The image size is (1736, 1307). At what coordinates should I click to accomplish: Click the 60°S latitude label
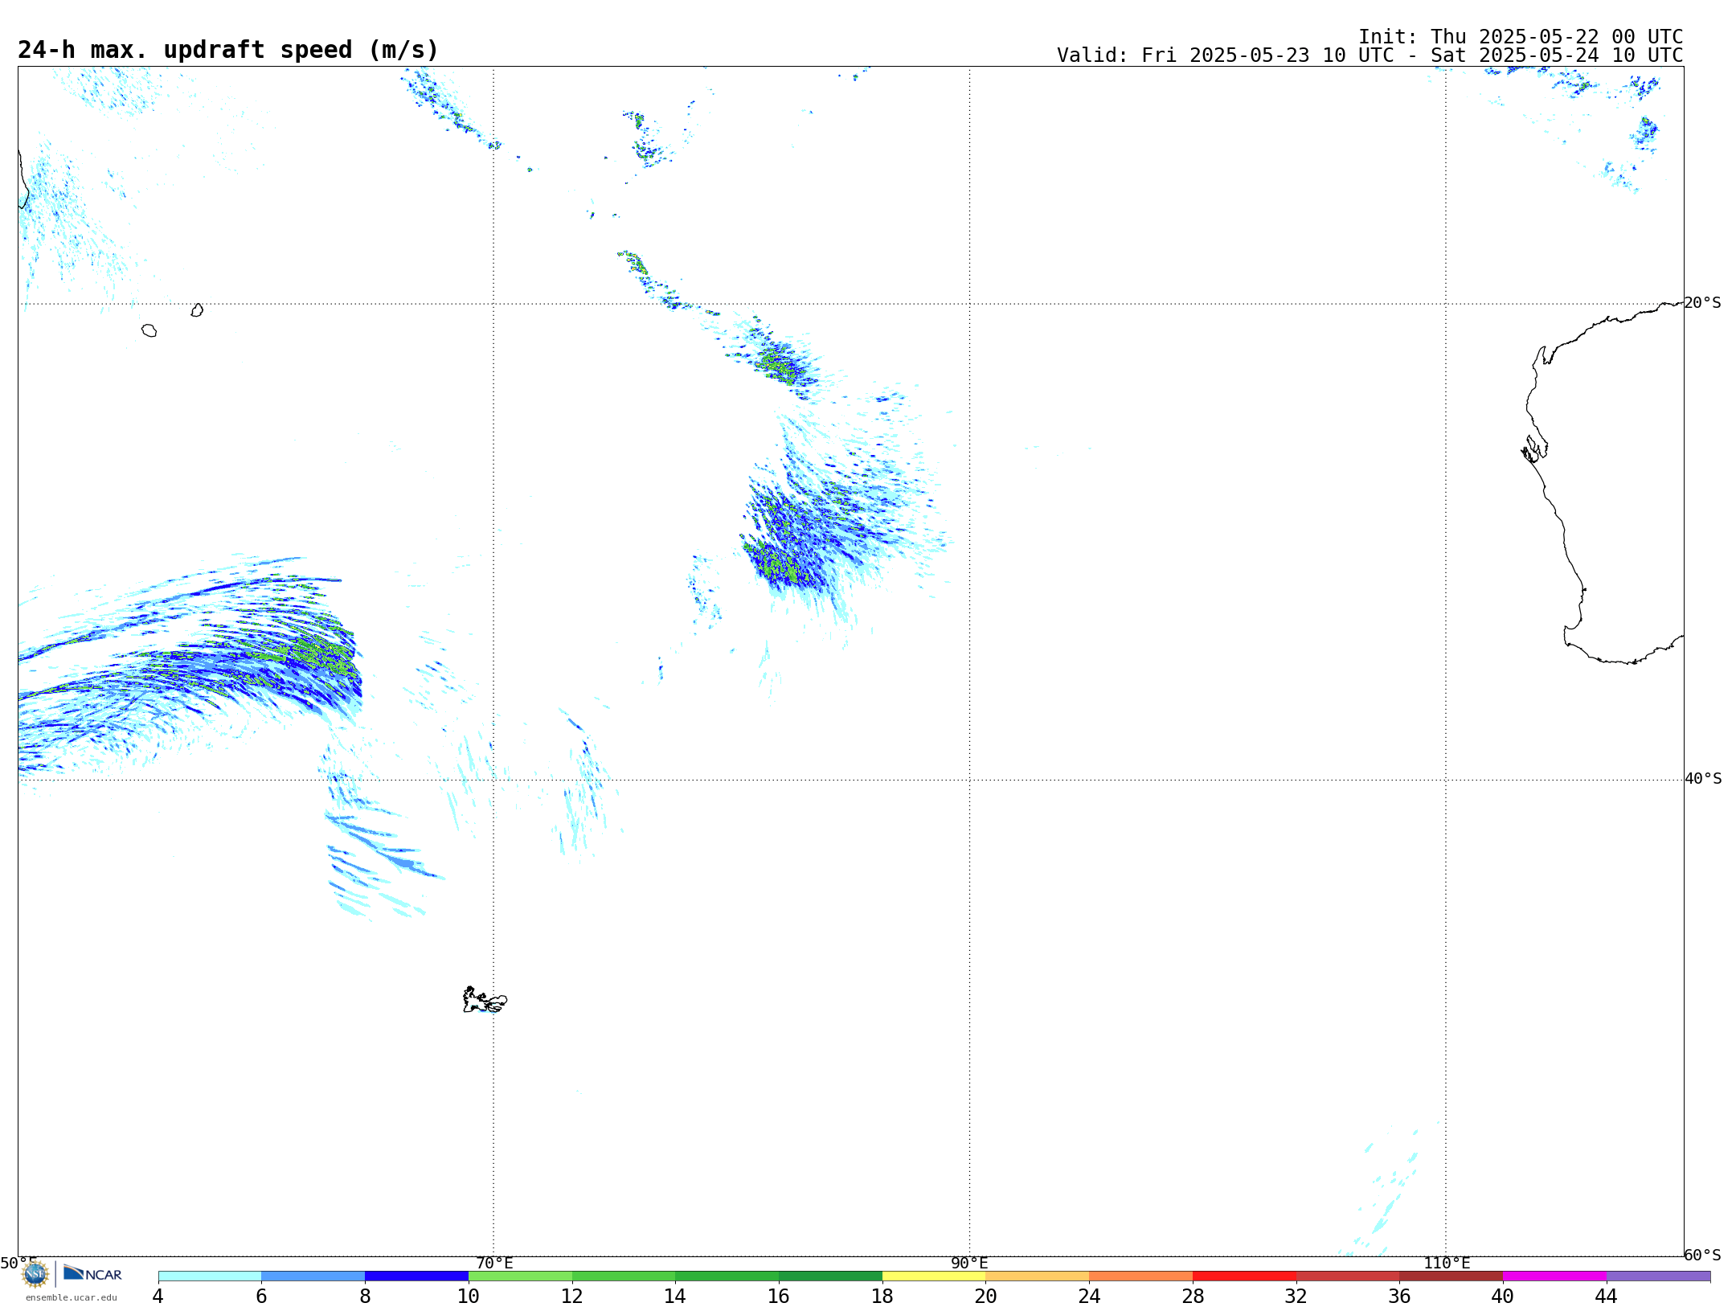click(x=1703, y=1255)
